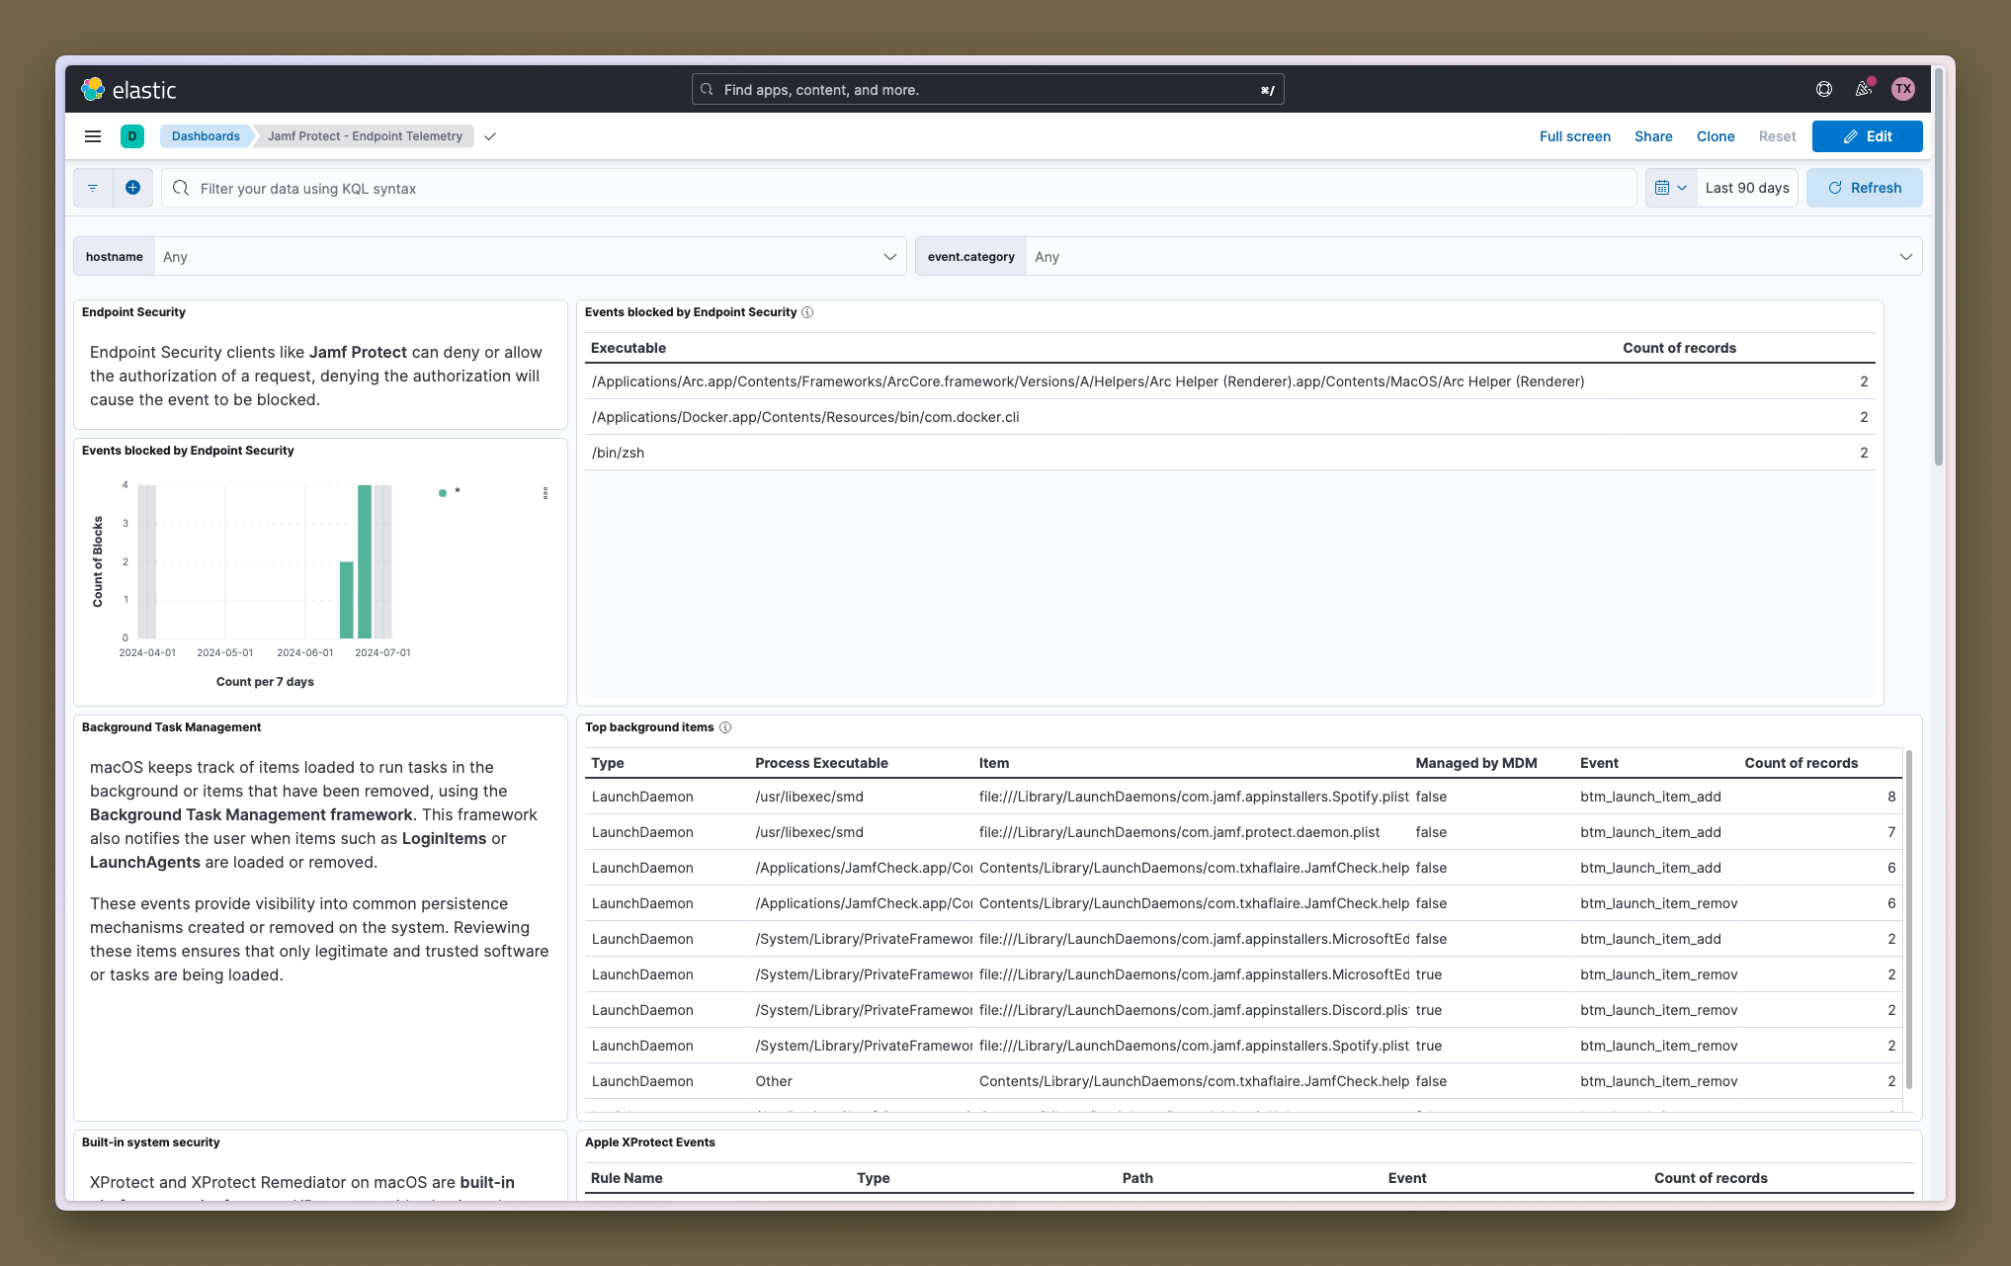Open the Last 90 days time range selector

1747,188
